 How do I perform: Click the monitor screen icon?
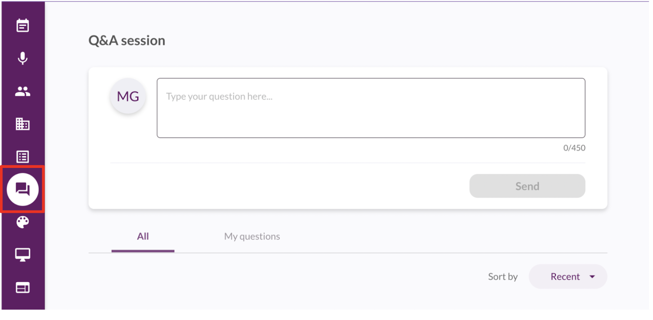pos(23,255)
